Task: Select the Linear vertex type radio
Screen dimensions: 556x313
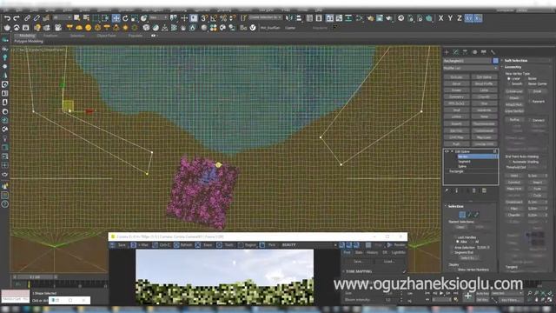Action: point(508,78)
